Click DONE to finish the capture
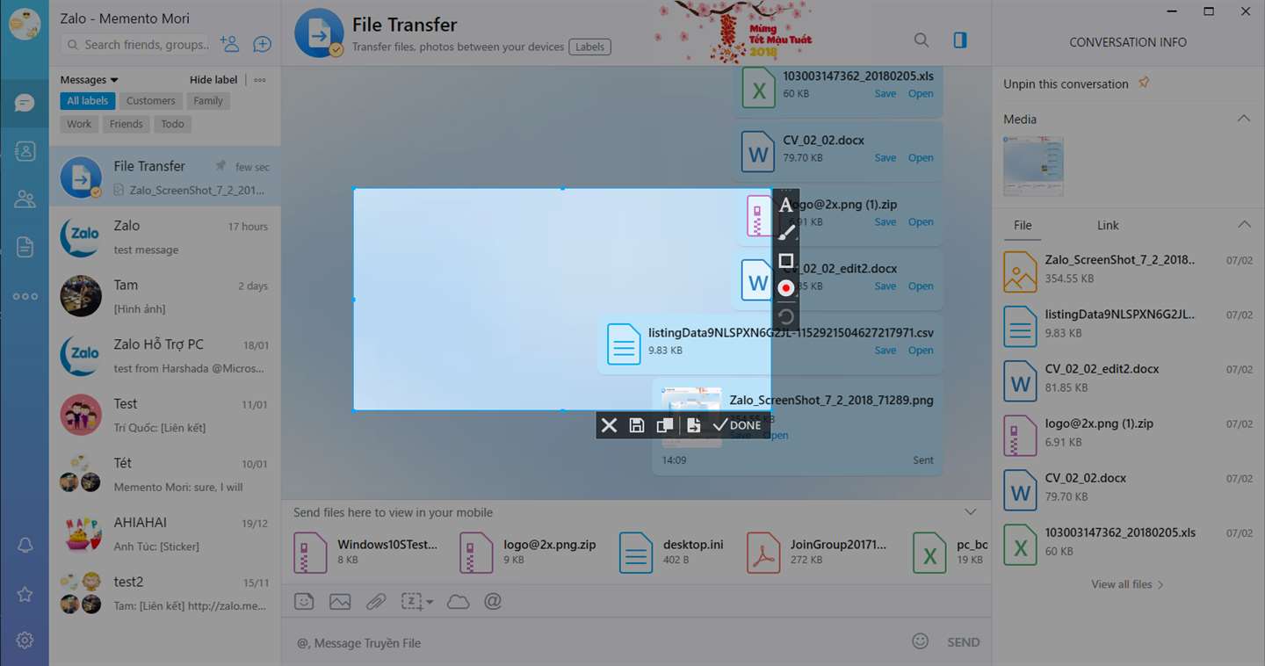 737,425
